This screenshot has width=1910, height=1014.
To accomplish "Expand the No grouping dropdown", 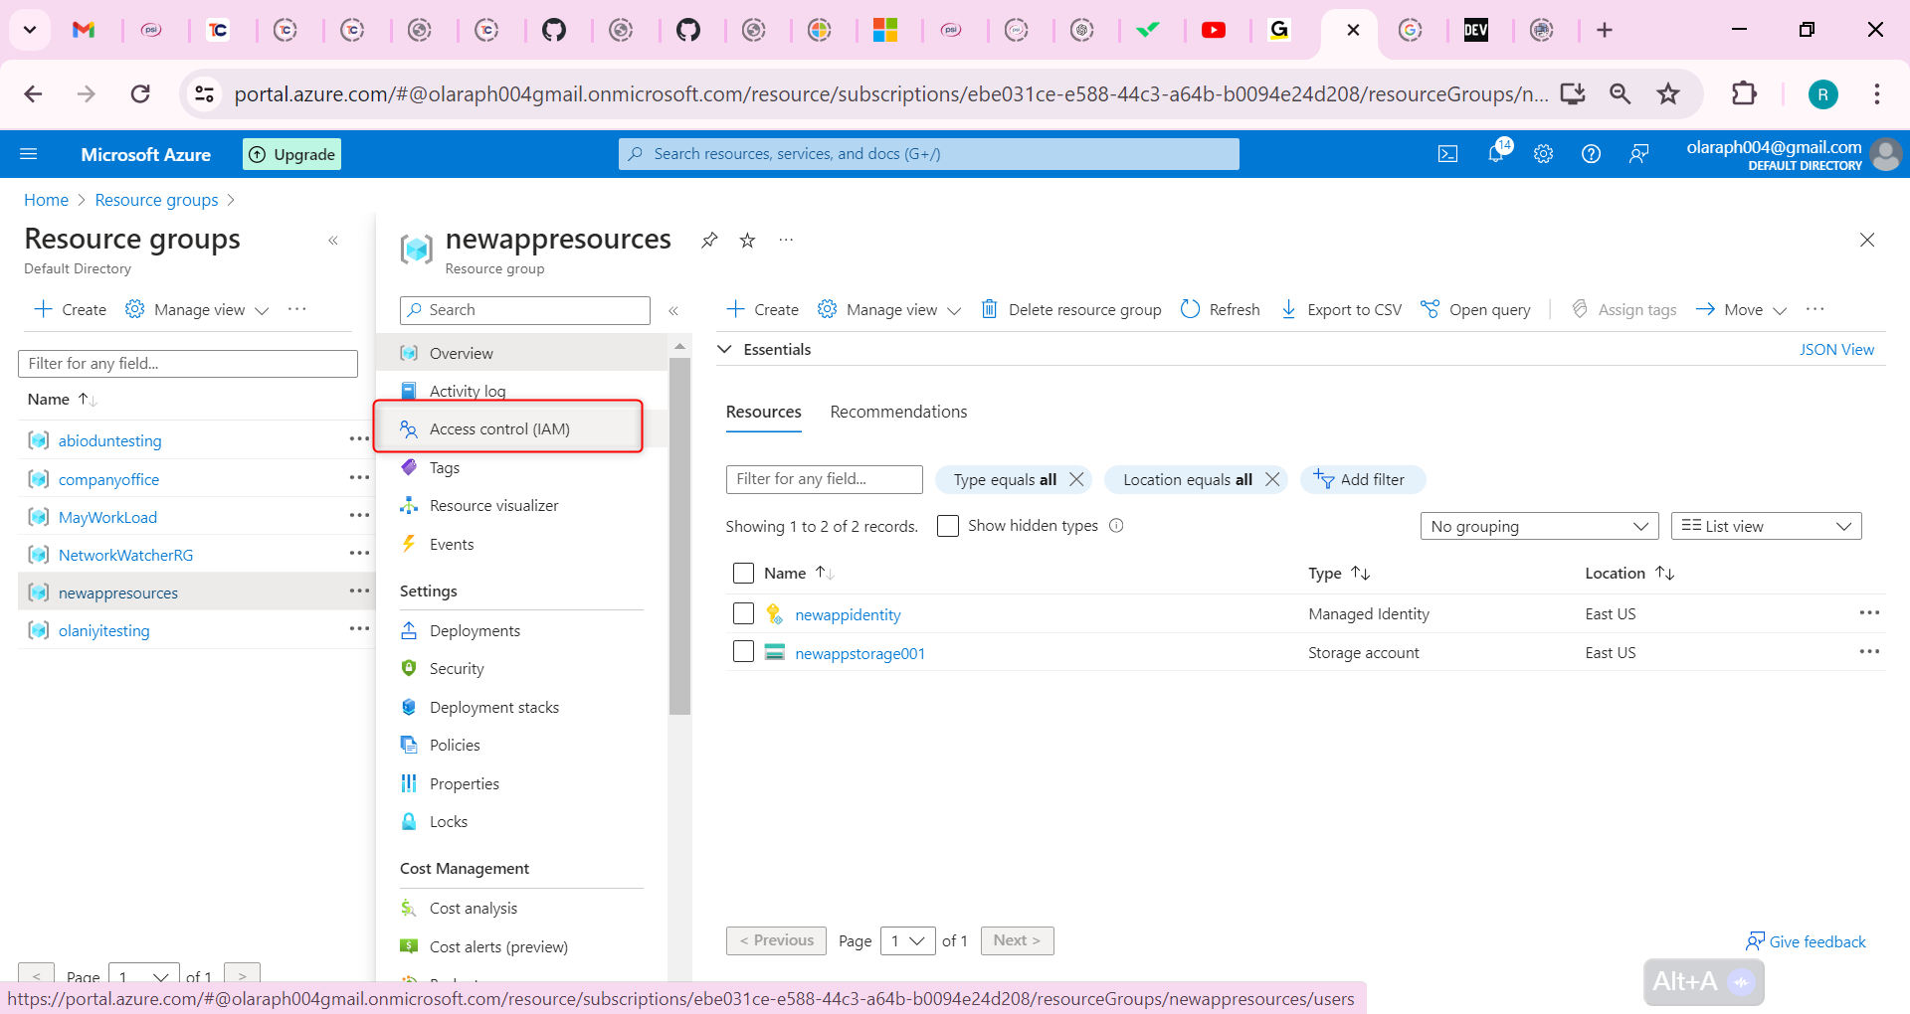I will click(x=1539, y=526).
